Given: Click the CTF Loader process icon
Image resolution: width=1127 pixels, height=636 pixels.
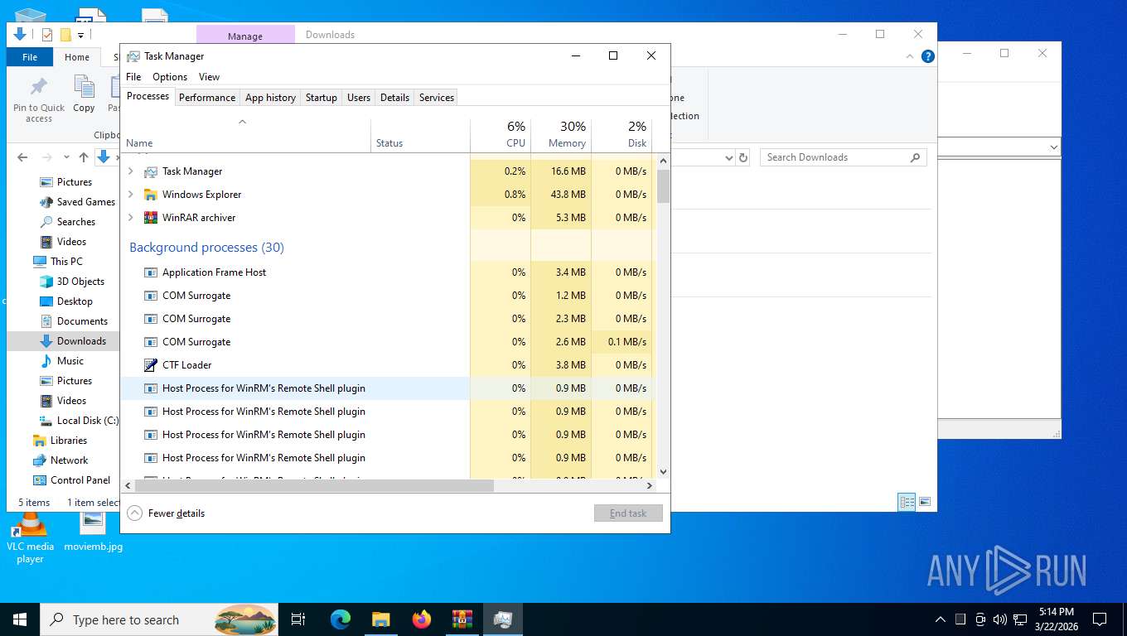Looking at the screenshot, I should click(x=150, y=365).
